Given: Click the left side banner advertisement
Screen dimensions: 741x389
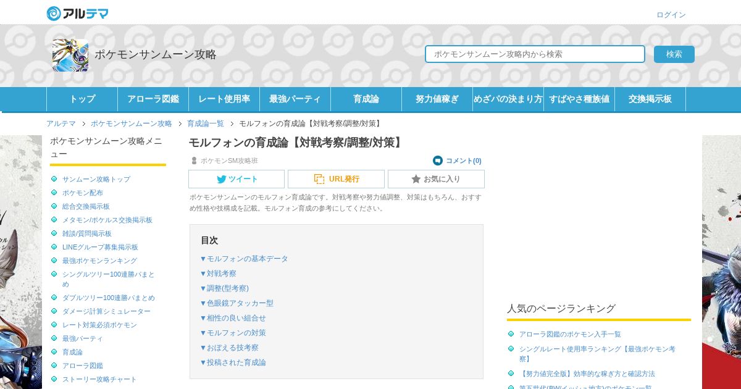Looking at the screenshot, I should click(x=21, y=262).
